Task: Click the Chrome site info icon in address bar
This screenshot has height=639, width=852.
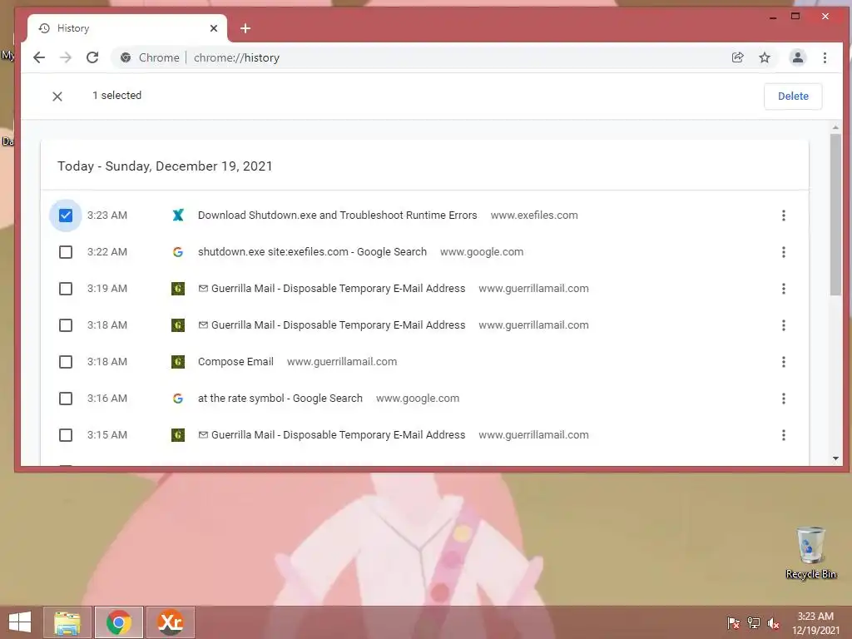Action: point(126,57)
